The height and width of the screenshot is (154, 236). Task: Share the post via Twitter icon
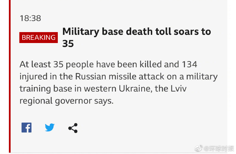[x=50, y=128]
